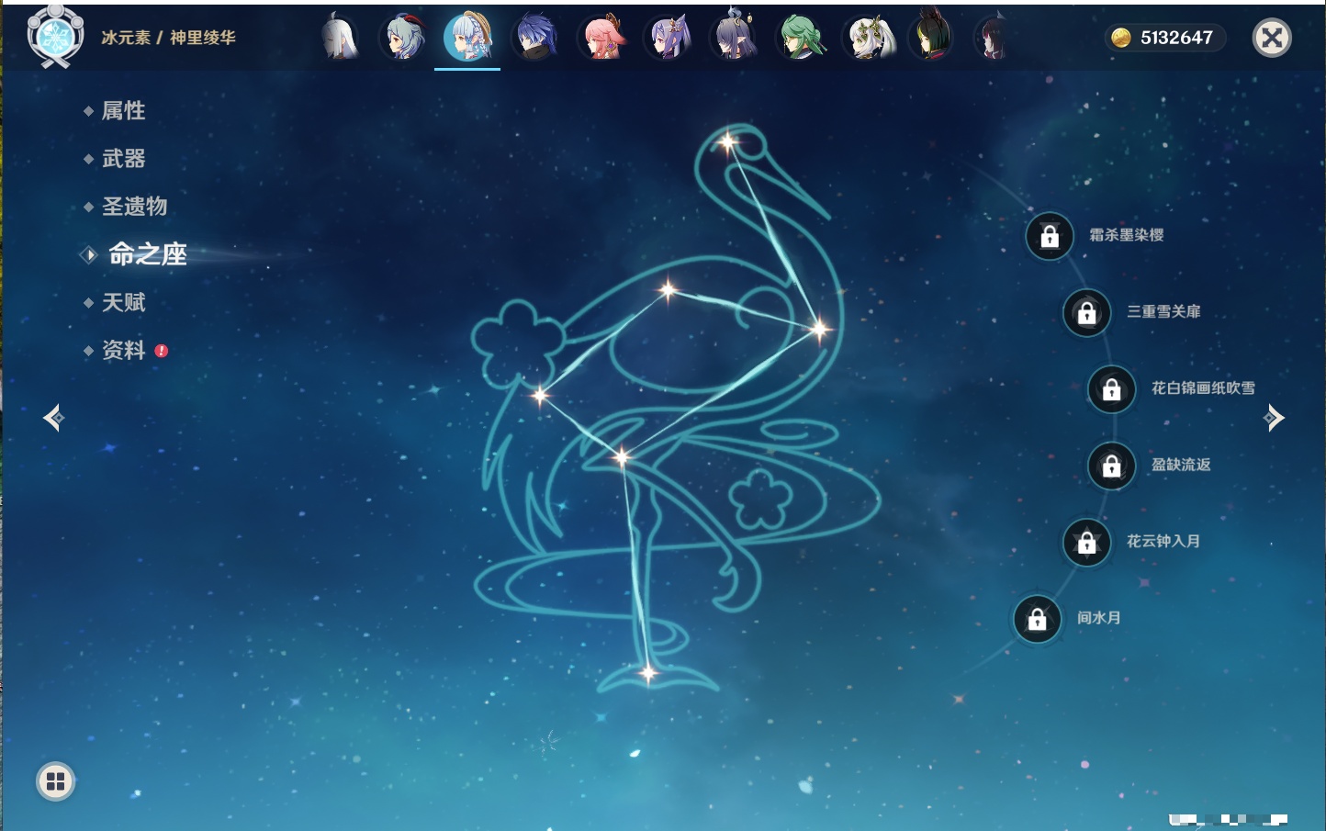This screenshot has width=1326, height=831.
Task: Select locked constellation 盈缺流返
Action: tap(1111, 466)
